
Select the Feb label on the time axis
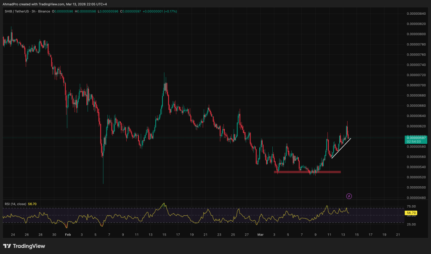(67, 235)
